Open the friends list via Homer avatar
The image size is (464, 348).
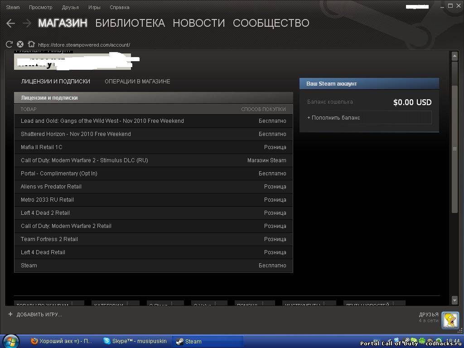(450, 320)
